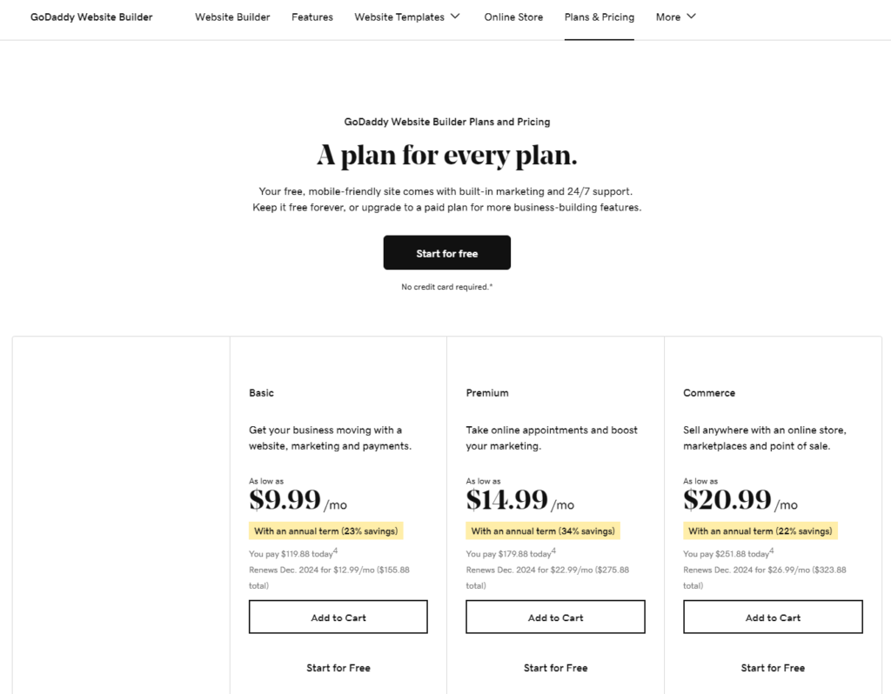
Task: Click the asterisk after No credit card required
Action: (x=489, y=285)
